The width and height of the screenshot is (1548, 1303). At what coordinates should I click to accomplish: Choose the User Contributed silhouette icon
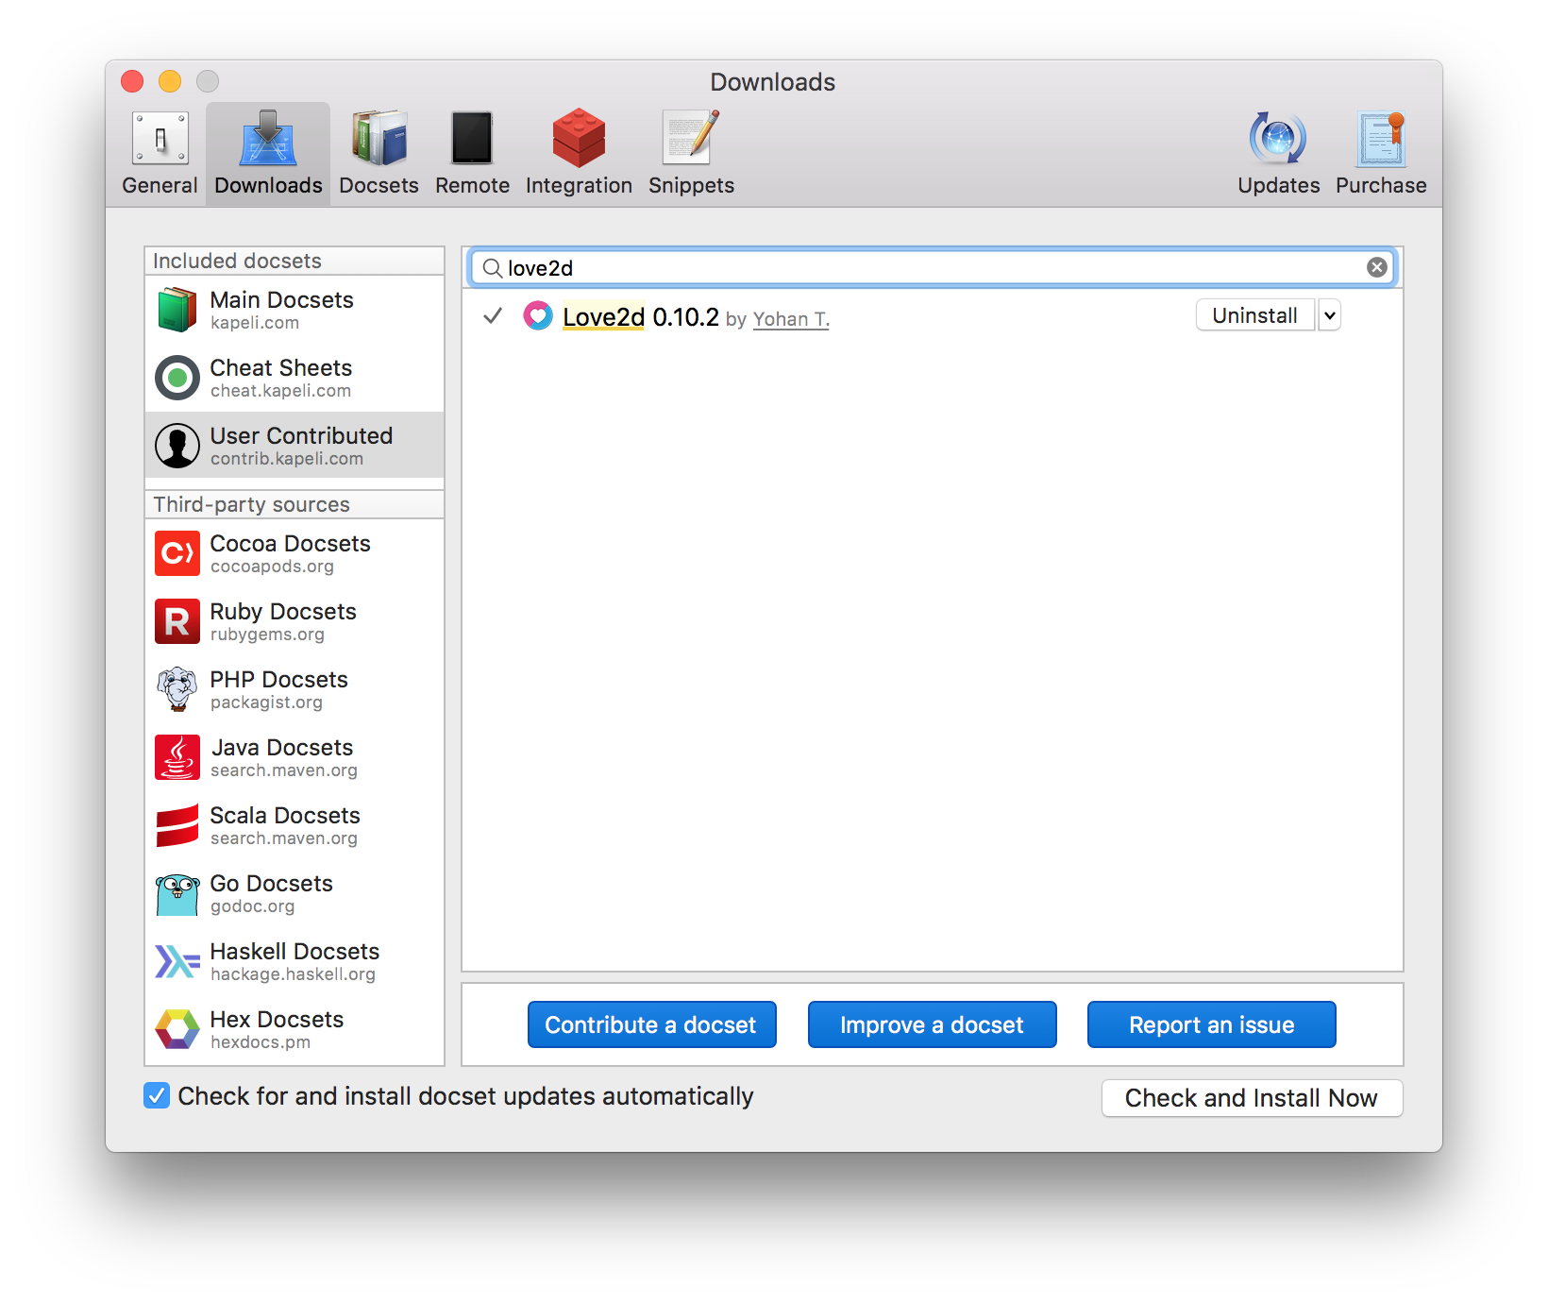click(177, 446)
